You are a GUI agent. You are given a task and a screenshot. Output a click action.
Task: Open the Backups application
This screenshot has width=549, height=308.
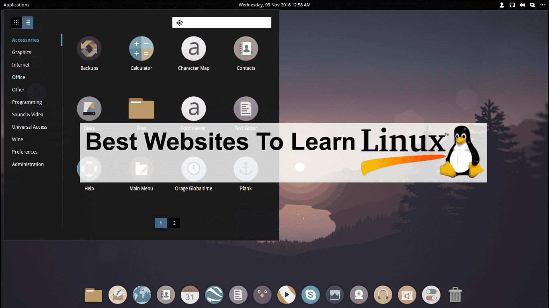click(89, 49)
